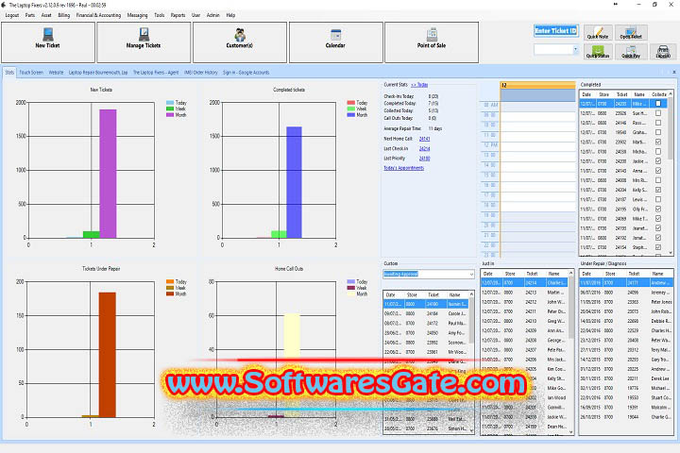Open the Asset menu
Image resolution: width=680 pixels, height=453 pixels.
[46, 15]
